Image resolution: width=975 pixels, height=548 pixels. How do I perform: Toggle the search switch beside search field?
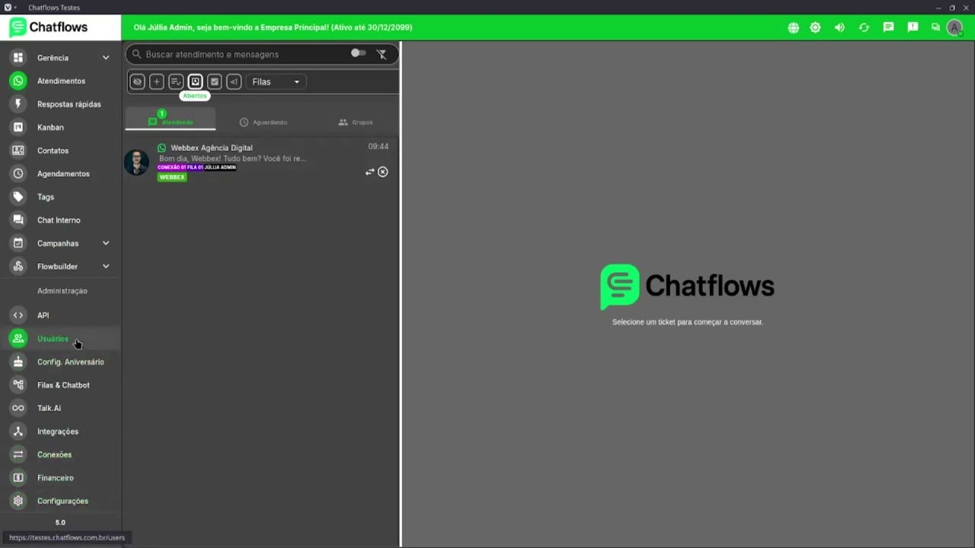[x=358, y=53]
